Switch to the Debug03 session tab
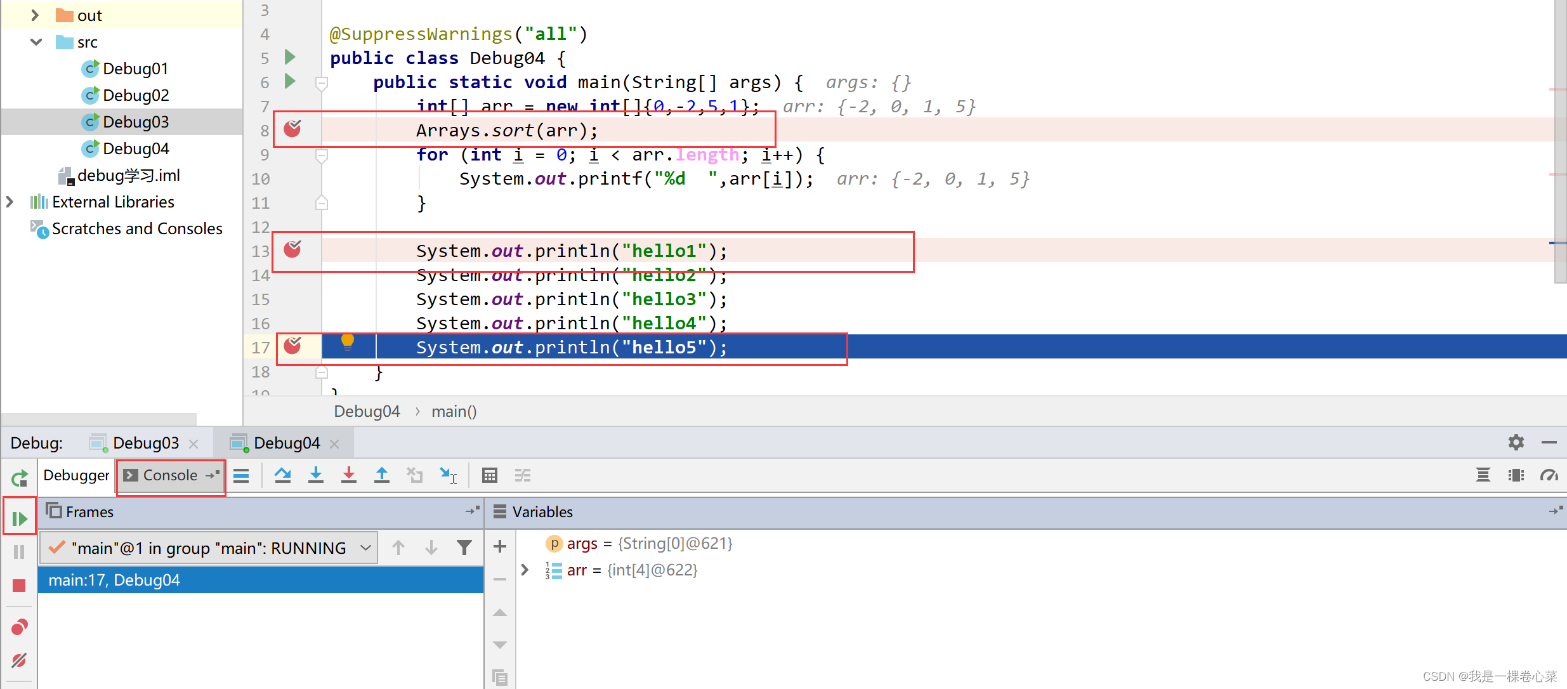1567x689 pixels. pyautogui.click(x=145, y=443)
